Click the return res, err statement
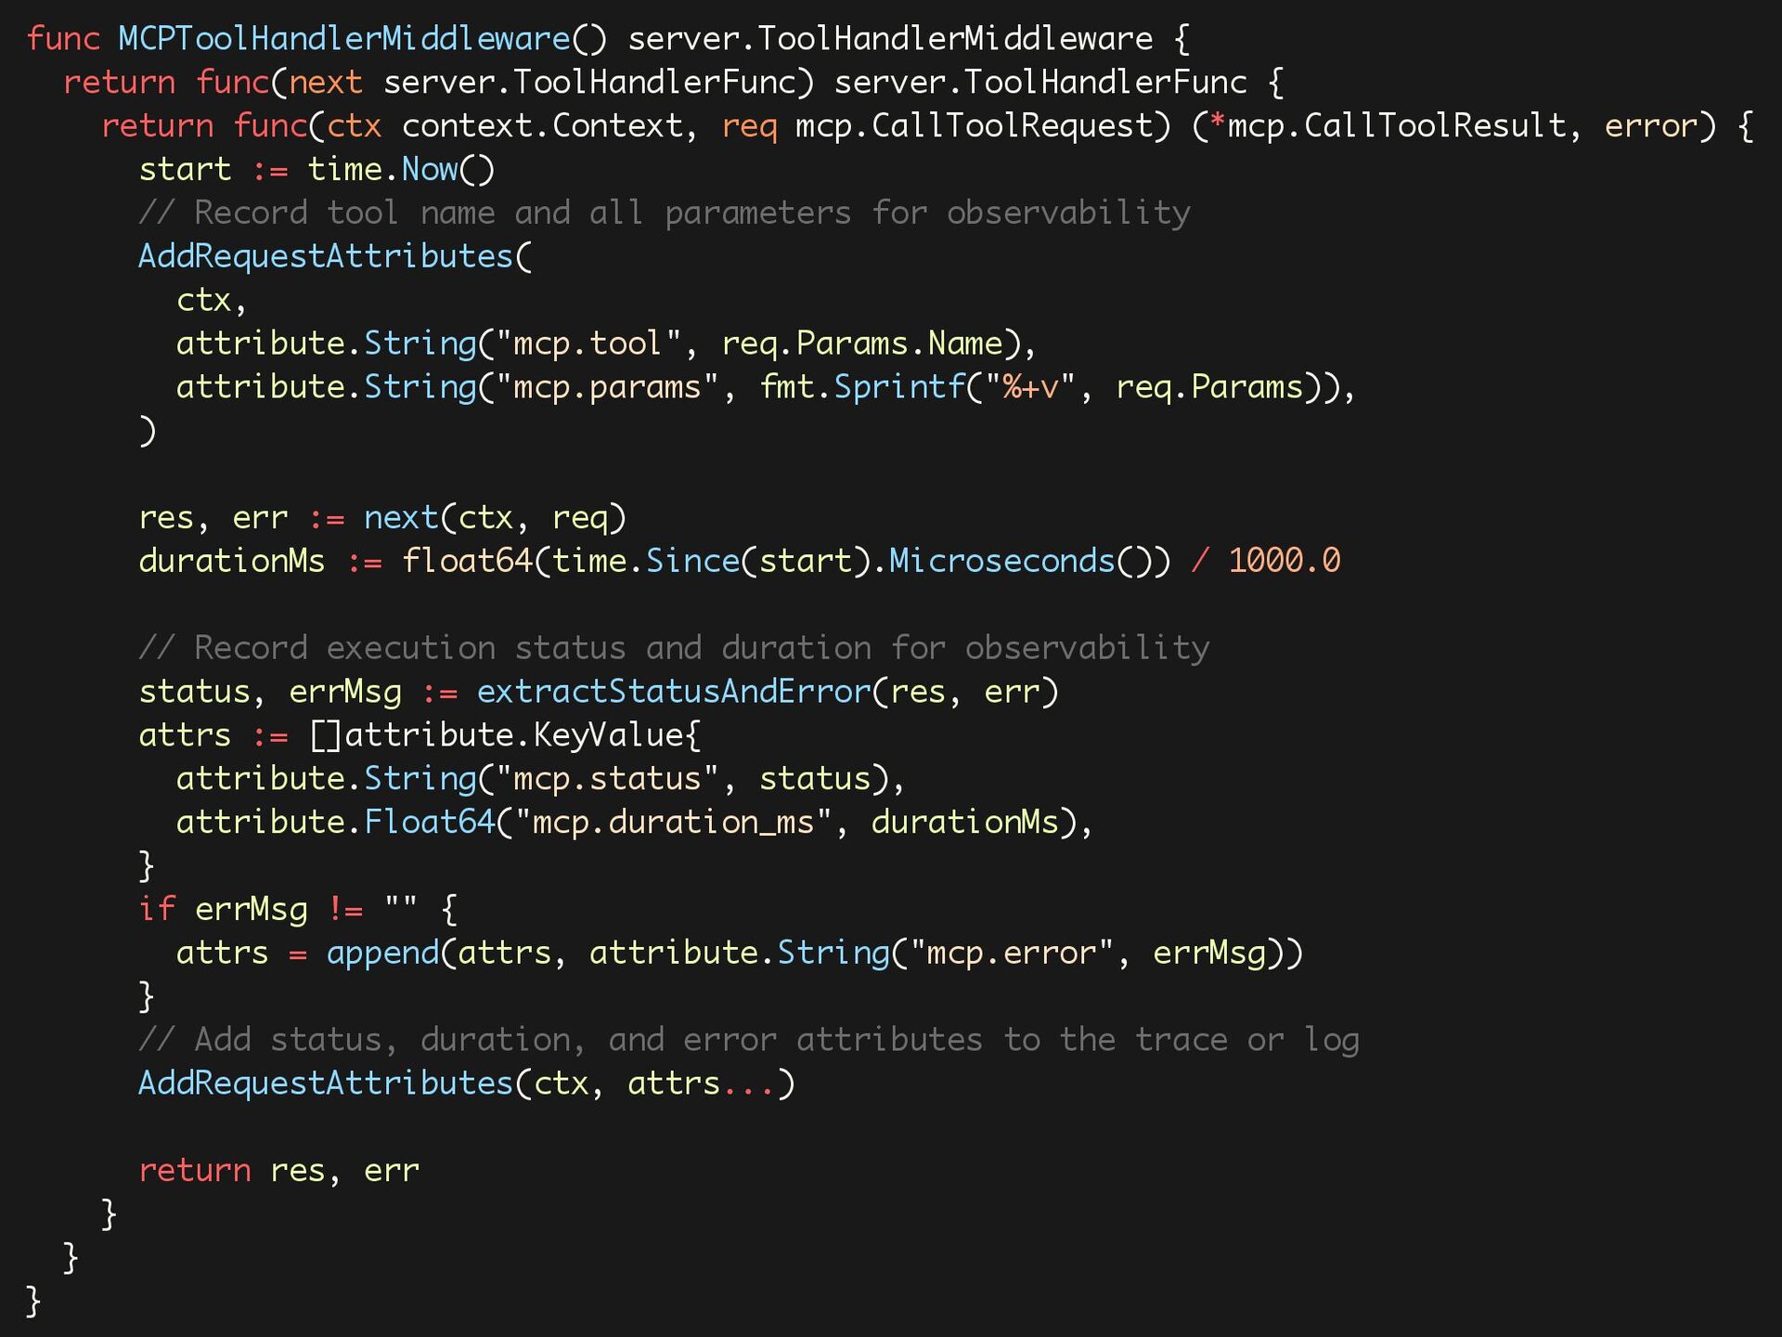1782x1337 pixels. click(x=278, y=1171)
